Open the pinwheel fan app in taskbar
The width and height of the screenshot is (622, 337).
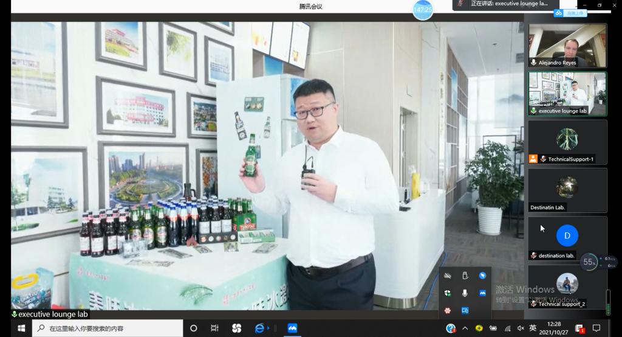click(236, 328)
